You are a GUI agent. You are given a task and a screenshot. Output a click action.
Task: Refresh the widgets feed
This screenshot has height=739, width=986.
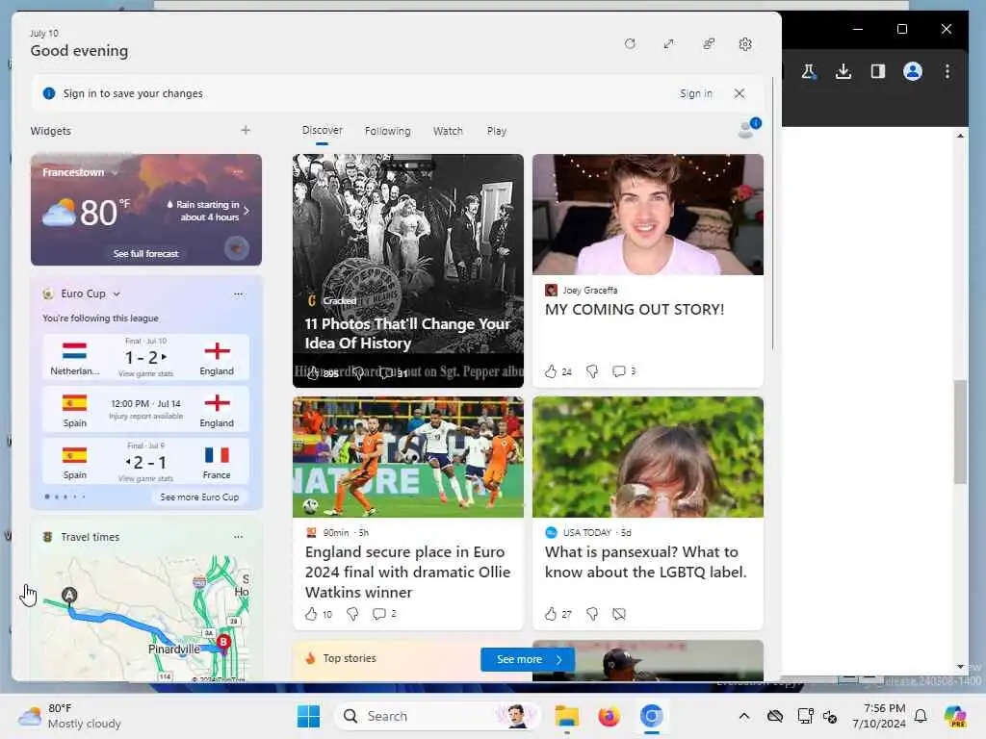pos(630,44)
